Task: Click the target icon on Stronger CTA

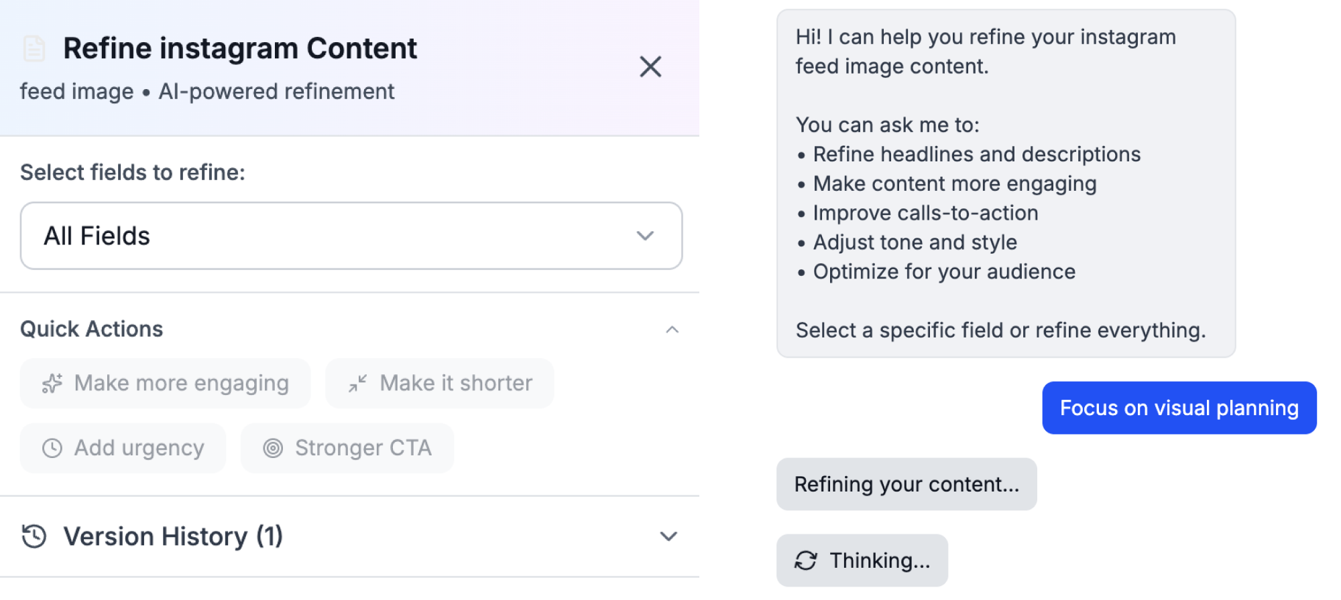Action: [272, 448]
